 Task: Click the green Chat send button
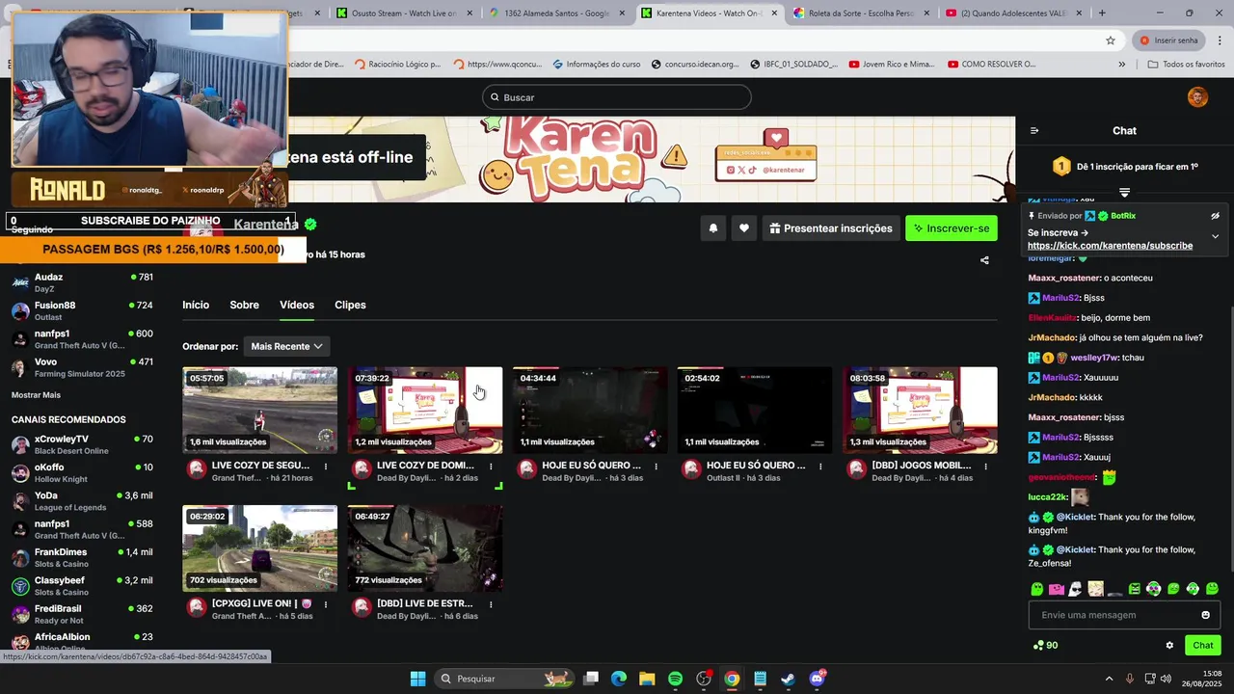click(x=1203, y=646)
